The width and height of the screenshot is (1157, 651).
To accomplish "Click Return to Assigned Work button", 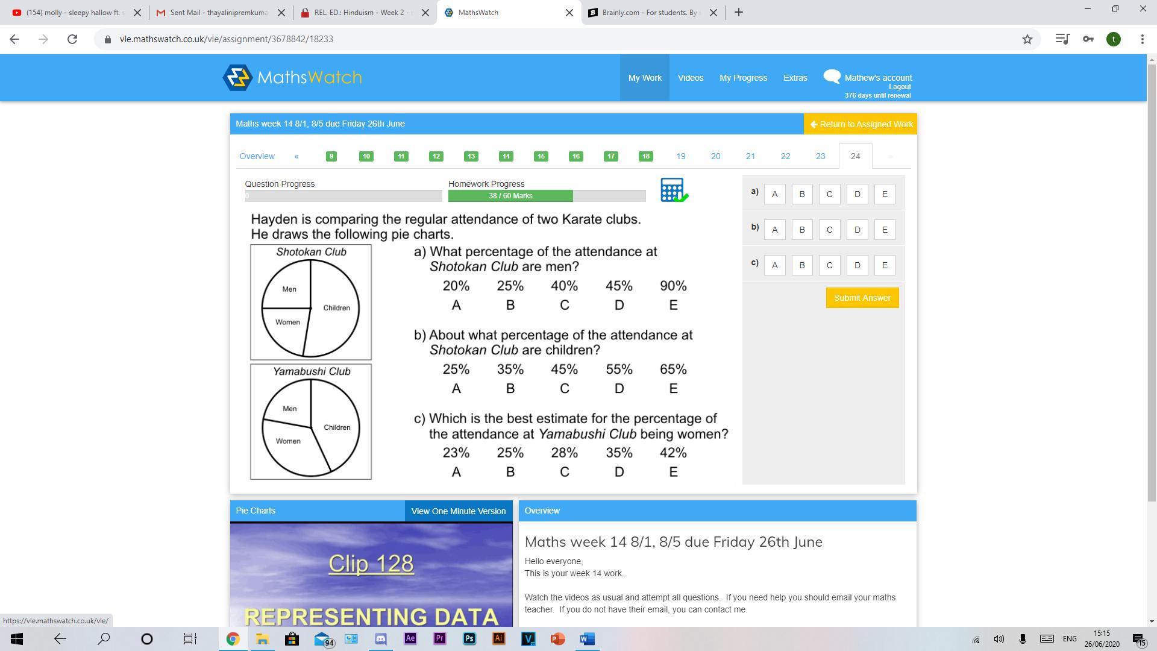I will pos(861,124).
